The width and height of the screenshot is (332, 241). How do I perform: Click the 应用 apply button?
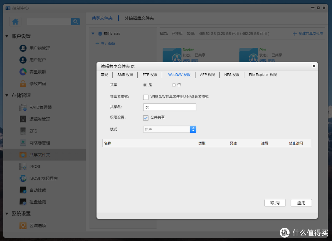301,203
